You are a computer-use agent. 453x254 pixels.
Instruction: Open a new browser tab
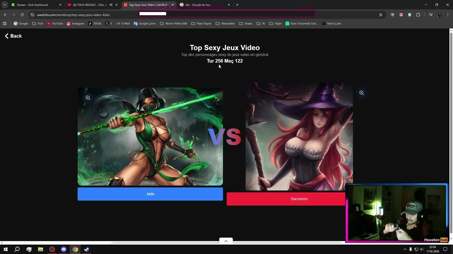point(237,5)
